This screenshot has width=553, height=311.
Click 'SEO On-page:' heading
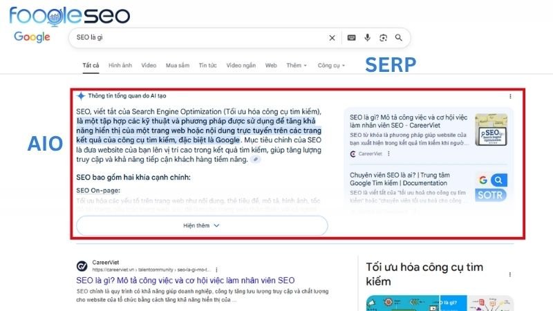point(98,191)
